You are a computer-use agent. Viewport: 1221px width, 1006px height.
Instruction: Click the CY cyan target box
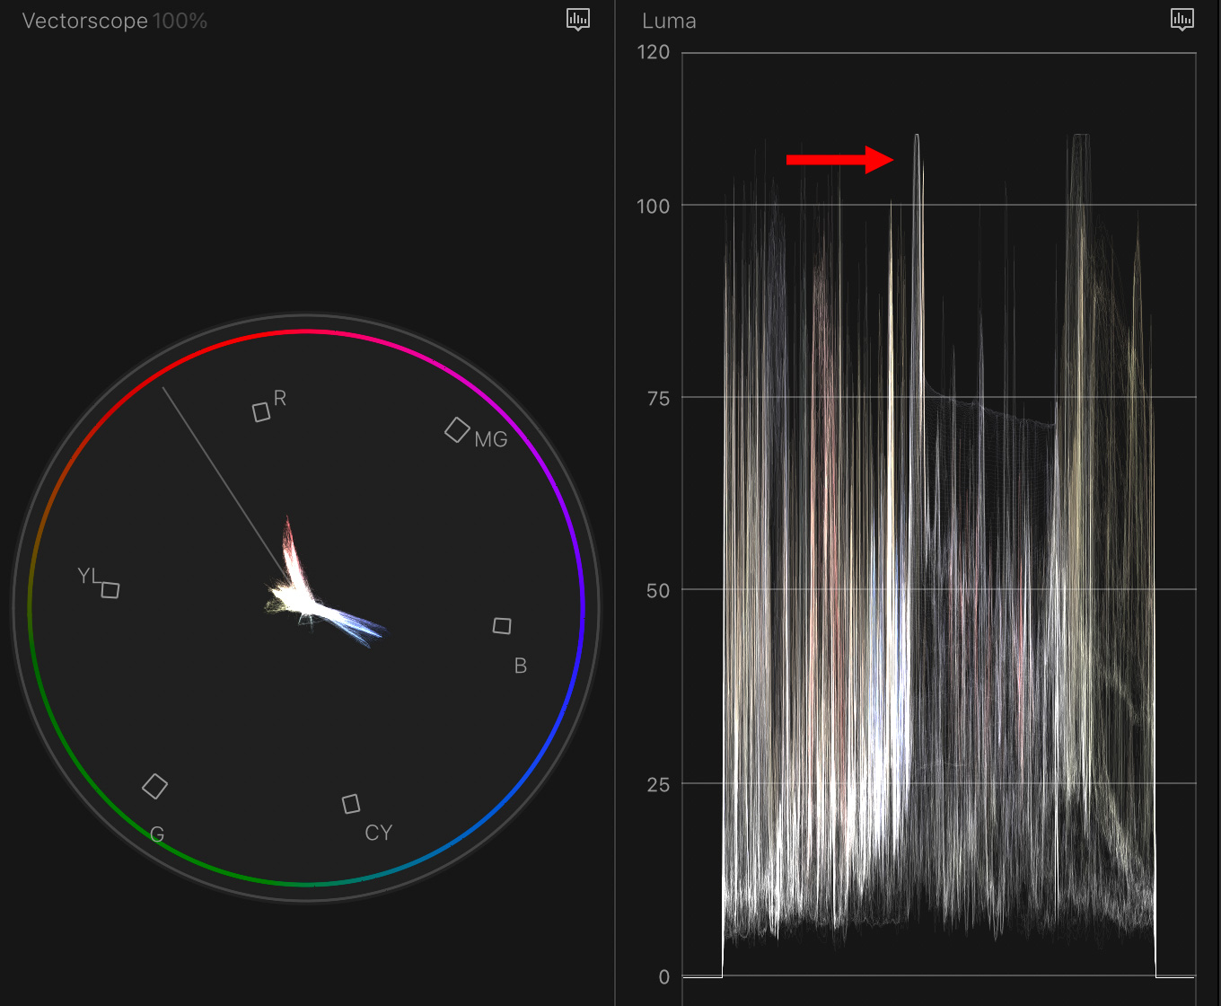pos(351,804)
